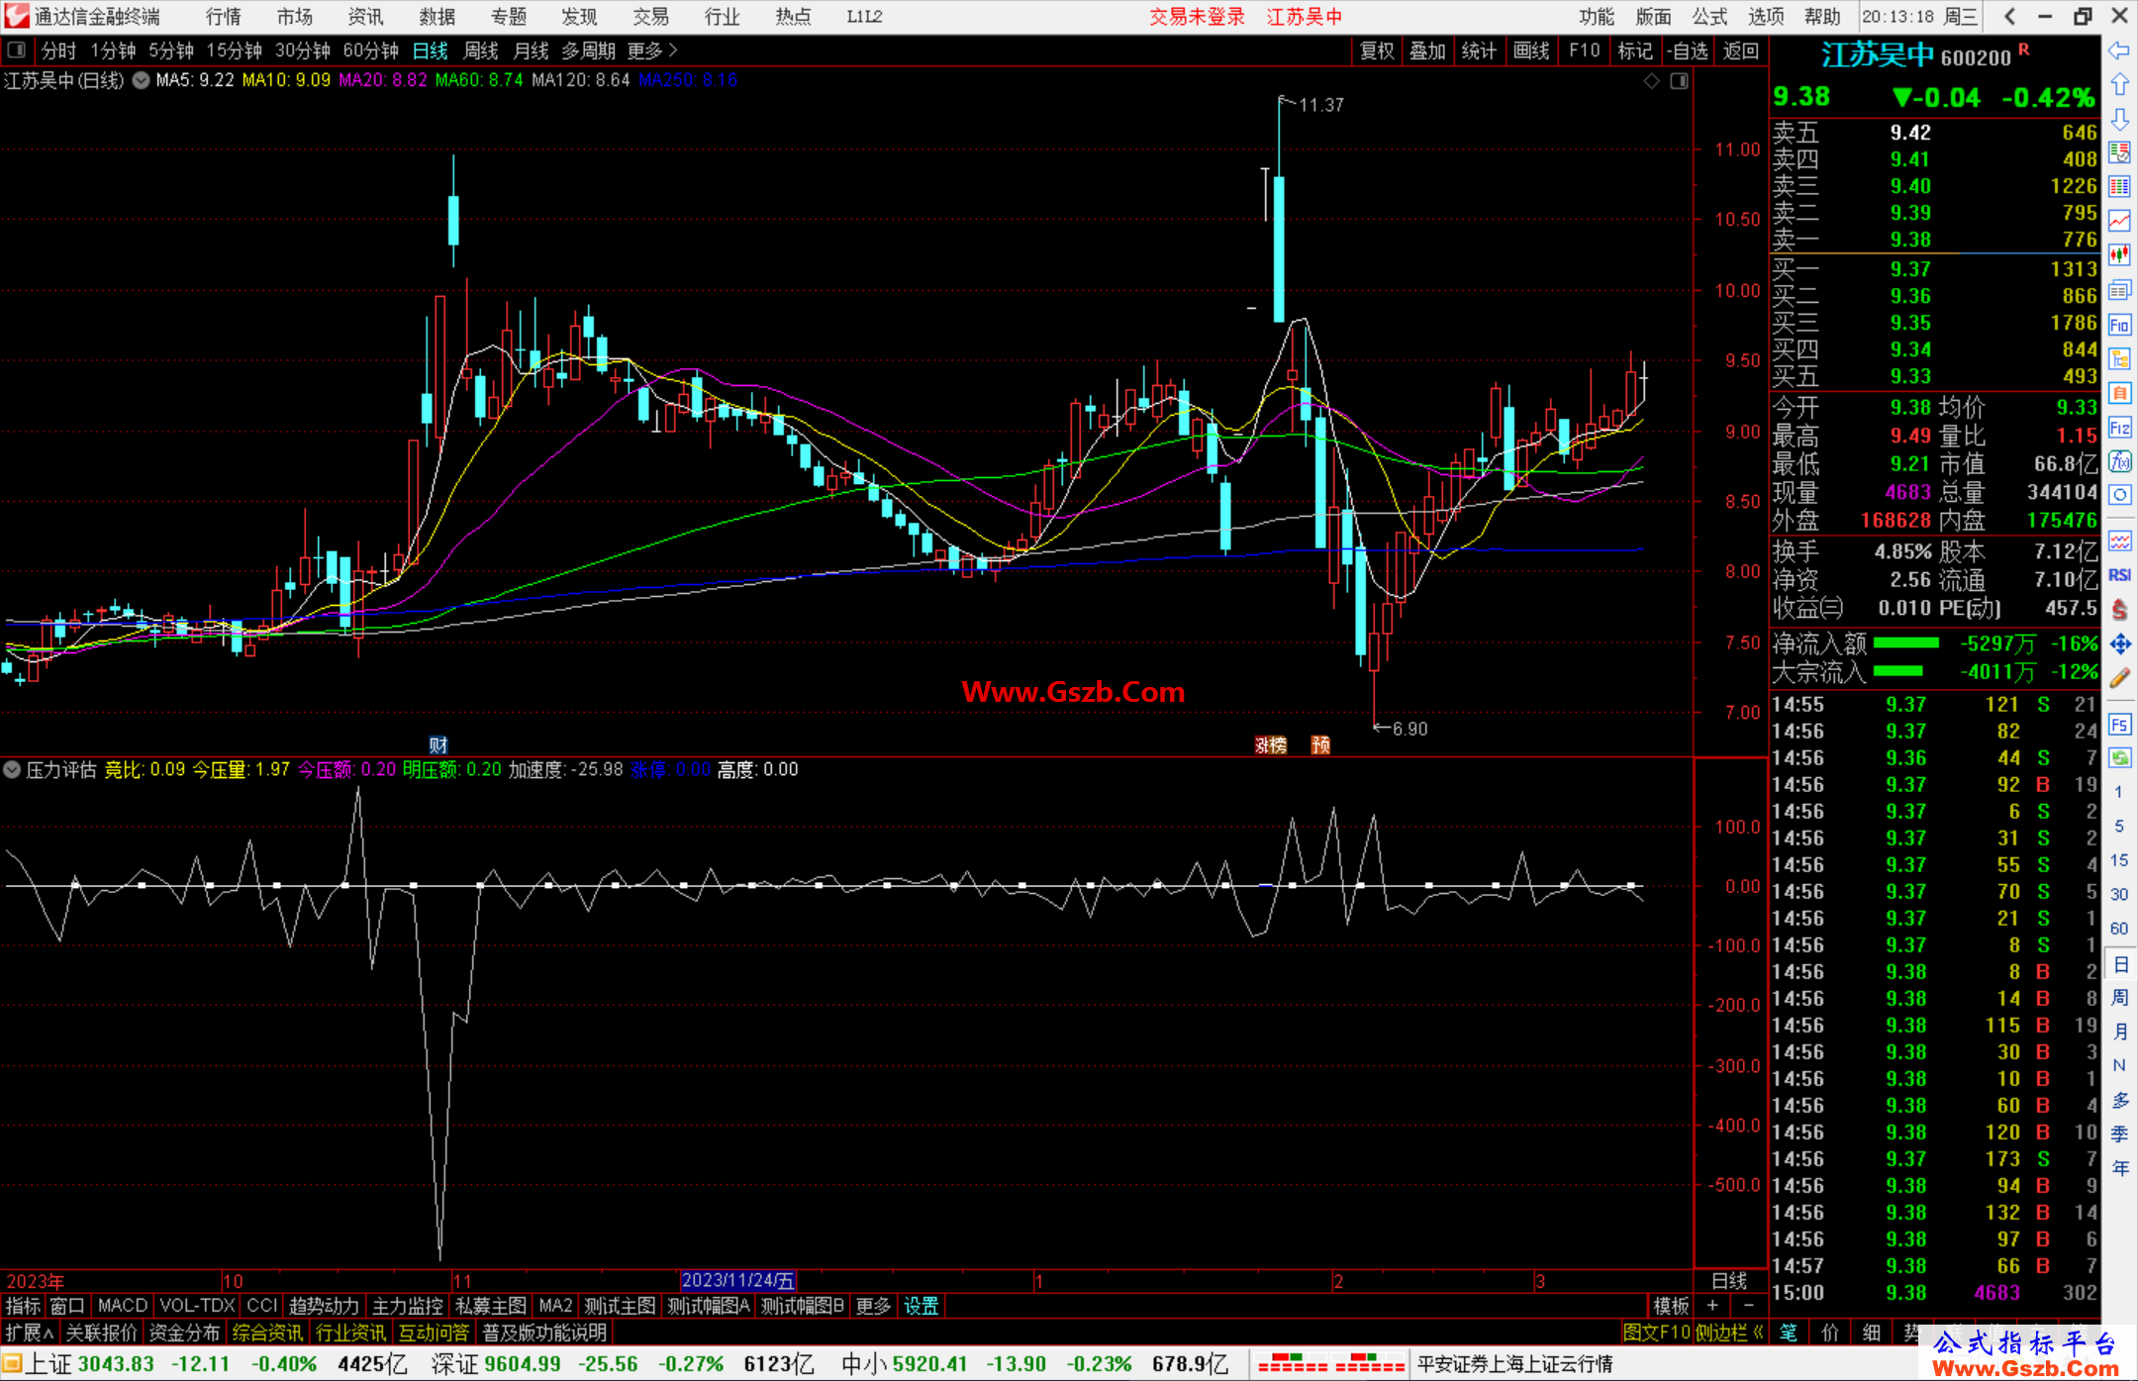Open the 压力评估 indicator dropdown circle

12,770
